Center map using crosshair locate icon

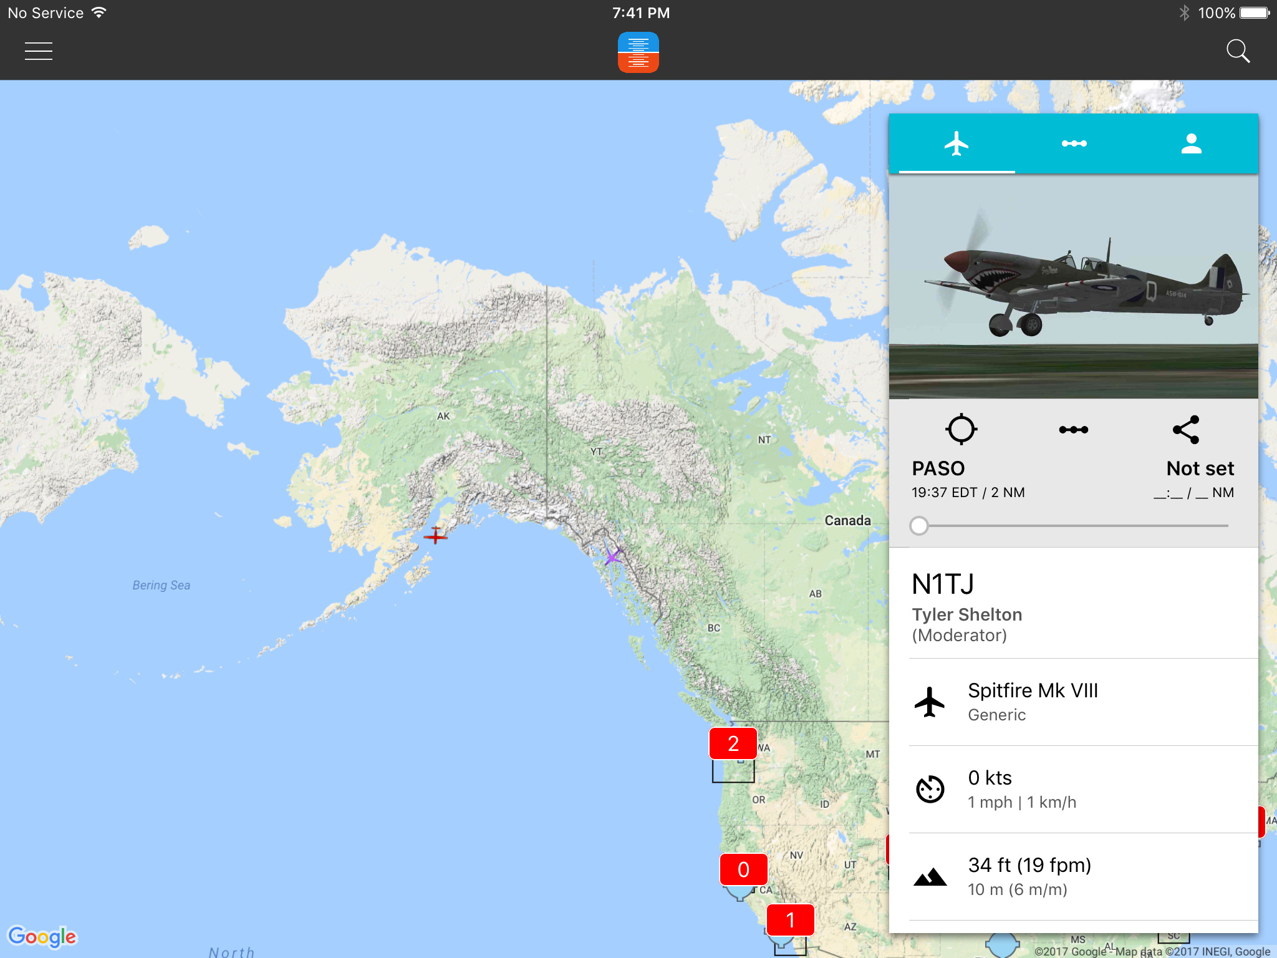pyautogui.click(x=961, y=429)
